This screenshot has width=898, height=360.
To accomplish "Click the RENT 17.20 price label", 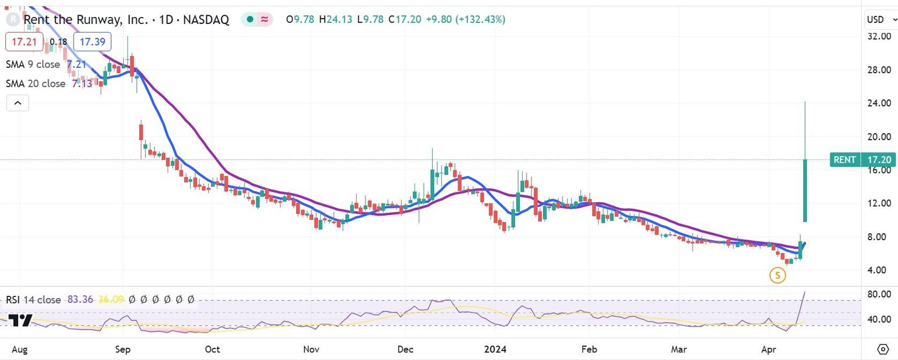I will 862,160.
